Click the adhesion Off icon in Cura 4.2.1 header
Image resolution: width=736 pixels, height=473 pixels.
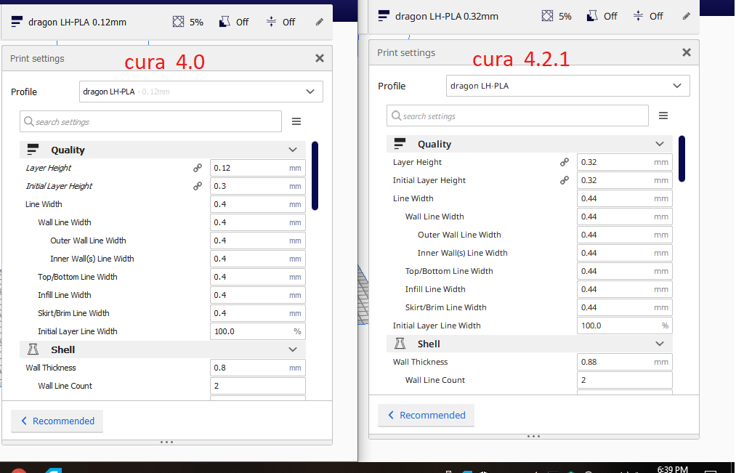pos(638,16)
